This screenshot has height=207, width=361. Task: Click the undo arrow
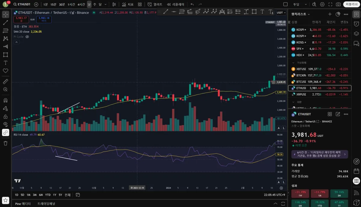tap(192, 5)
